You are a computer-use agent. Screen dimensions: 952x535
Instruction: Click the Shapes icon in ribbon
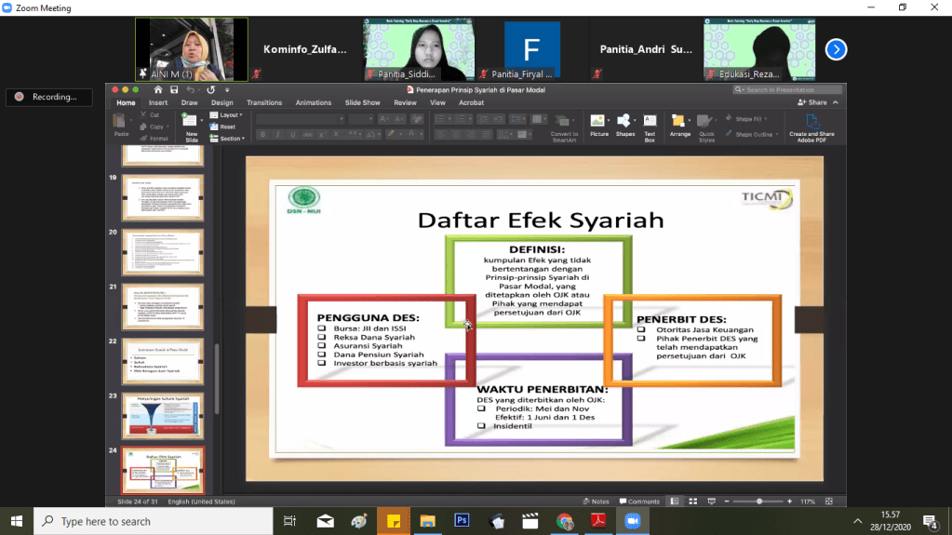(x=624, y=122)
